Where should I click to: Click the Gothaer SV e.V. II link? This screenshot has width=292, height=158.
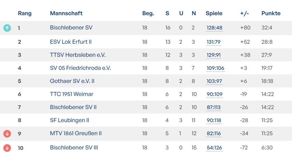coord(72,81)
